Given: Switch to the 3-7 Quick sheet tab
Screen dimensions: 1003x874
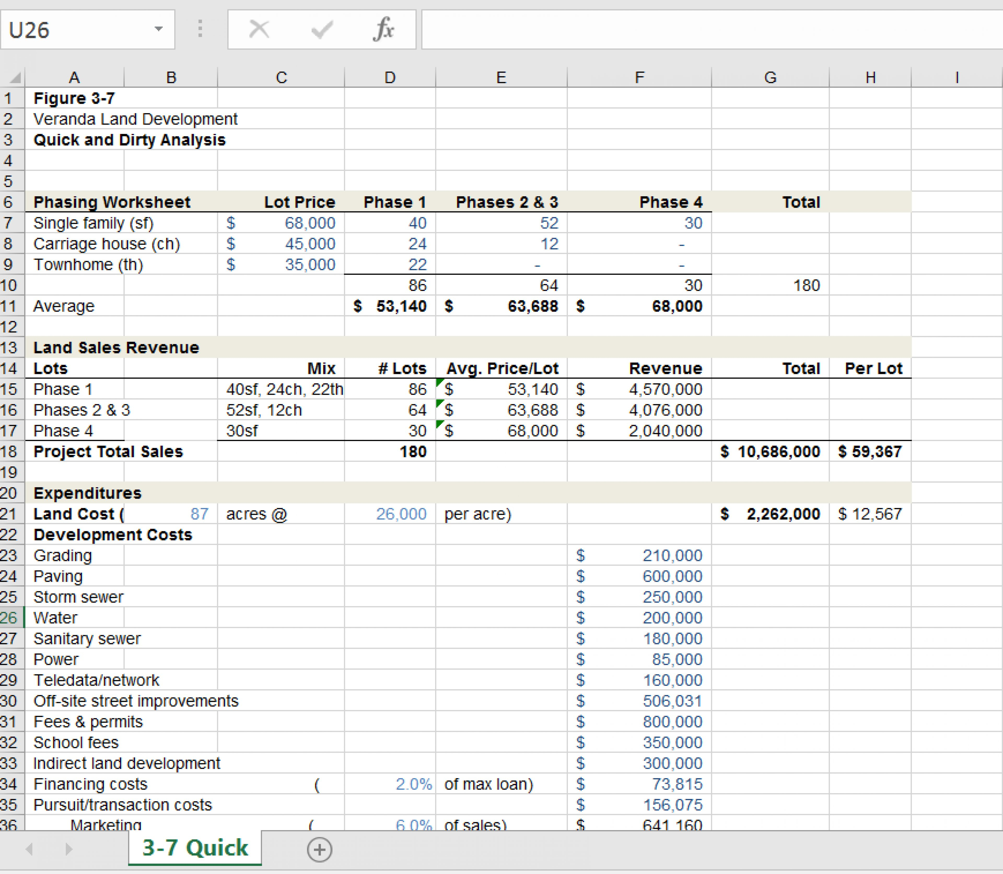Looking at the screenshot, I should click(195, 848).
